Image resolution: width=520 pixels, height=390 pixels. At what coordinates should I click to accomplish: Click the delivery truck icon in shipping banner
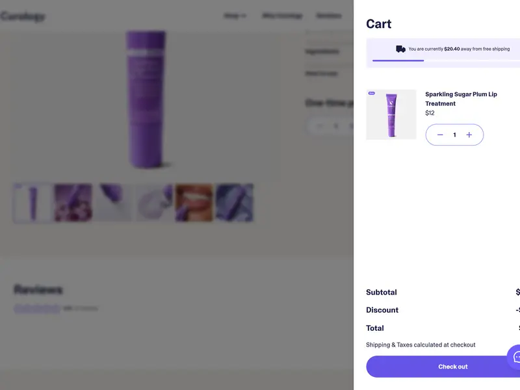(x=400, y=49)
